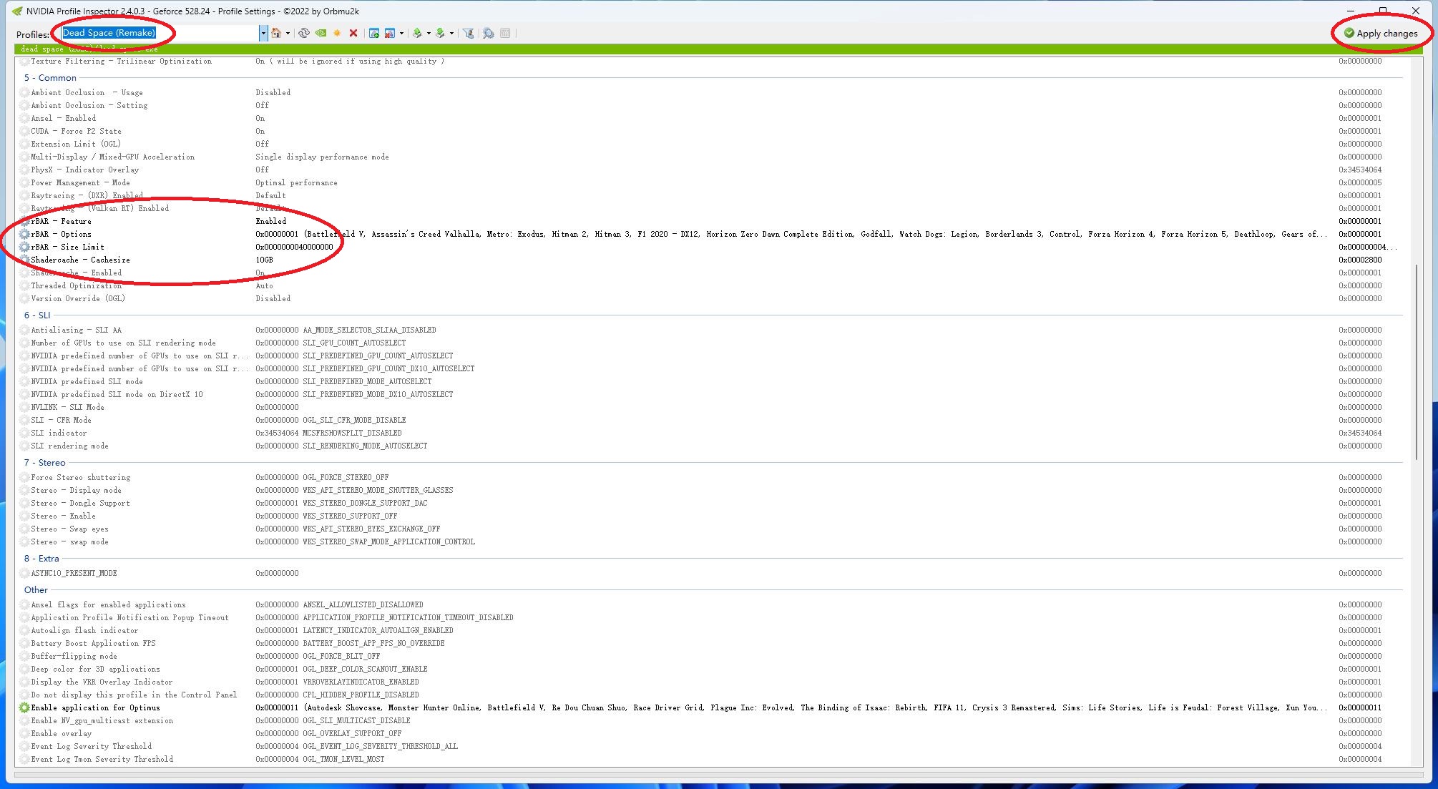Open the Profiles combo box arrow
The width and height of the screenshot is (1438, 789).
(x=263, y=33)
